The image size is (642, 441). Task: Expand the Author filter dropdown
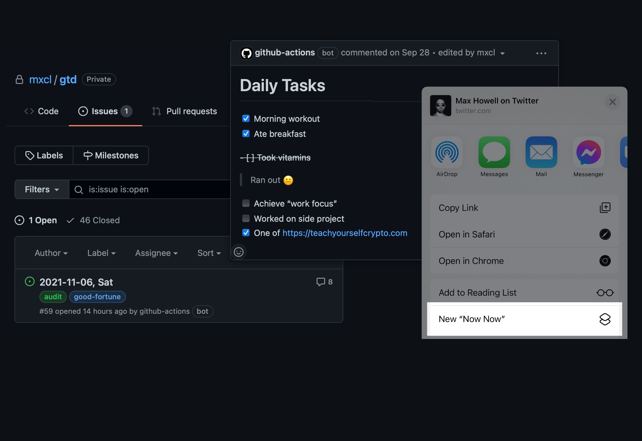tap(49, 252)
